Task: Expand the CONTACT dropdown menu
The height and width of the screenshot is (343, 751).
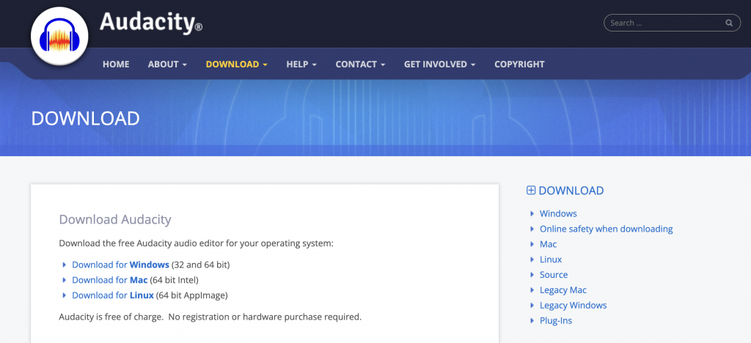Action: coord(360,64)
